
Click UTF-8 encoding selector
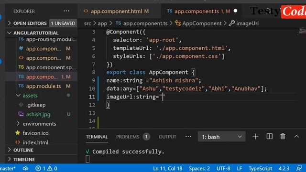coord(223,168)
